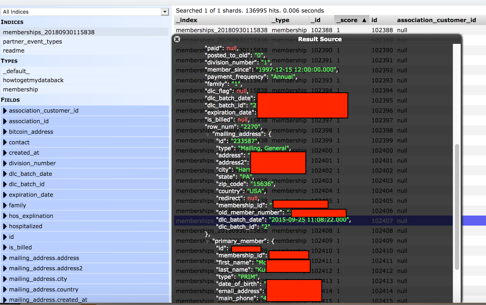Sort results by _id column
This screenshot has height=305, width=486.
click(x=321, y=20)
